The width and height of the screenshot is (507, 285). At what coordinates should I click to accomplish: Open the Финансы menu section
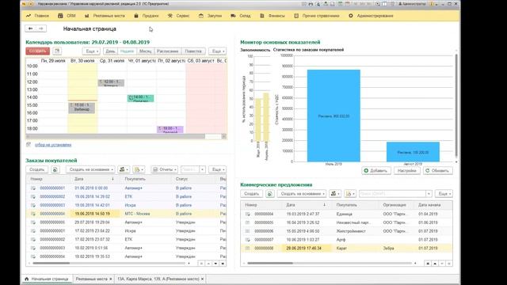point(273,16)
